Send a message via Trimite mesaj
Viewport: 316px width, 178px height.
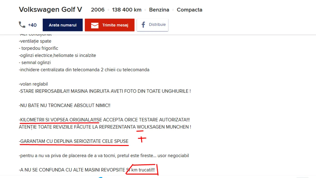pyautogui.click(x=110, y=25)
